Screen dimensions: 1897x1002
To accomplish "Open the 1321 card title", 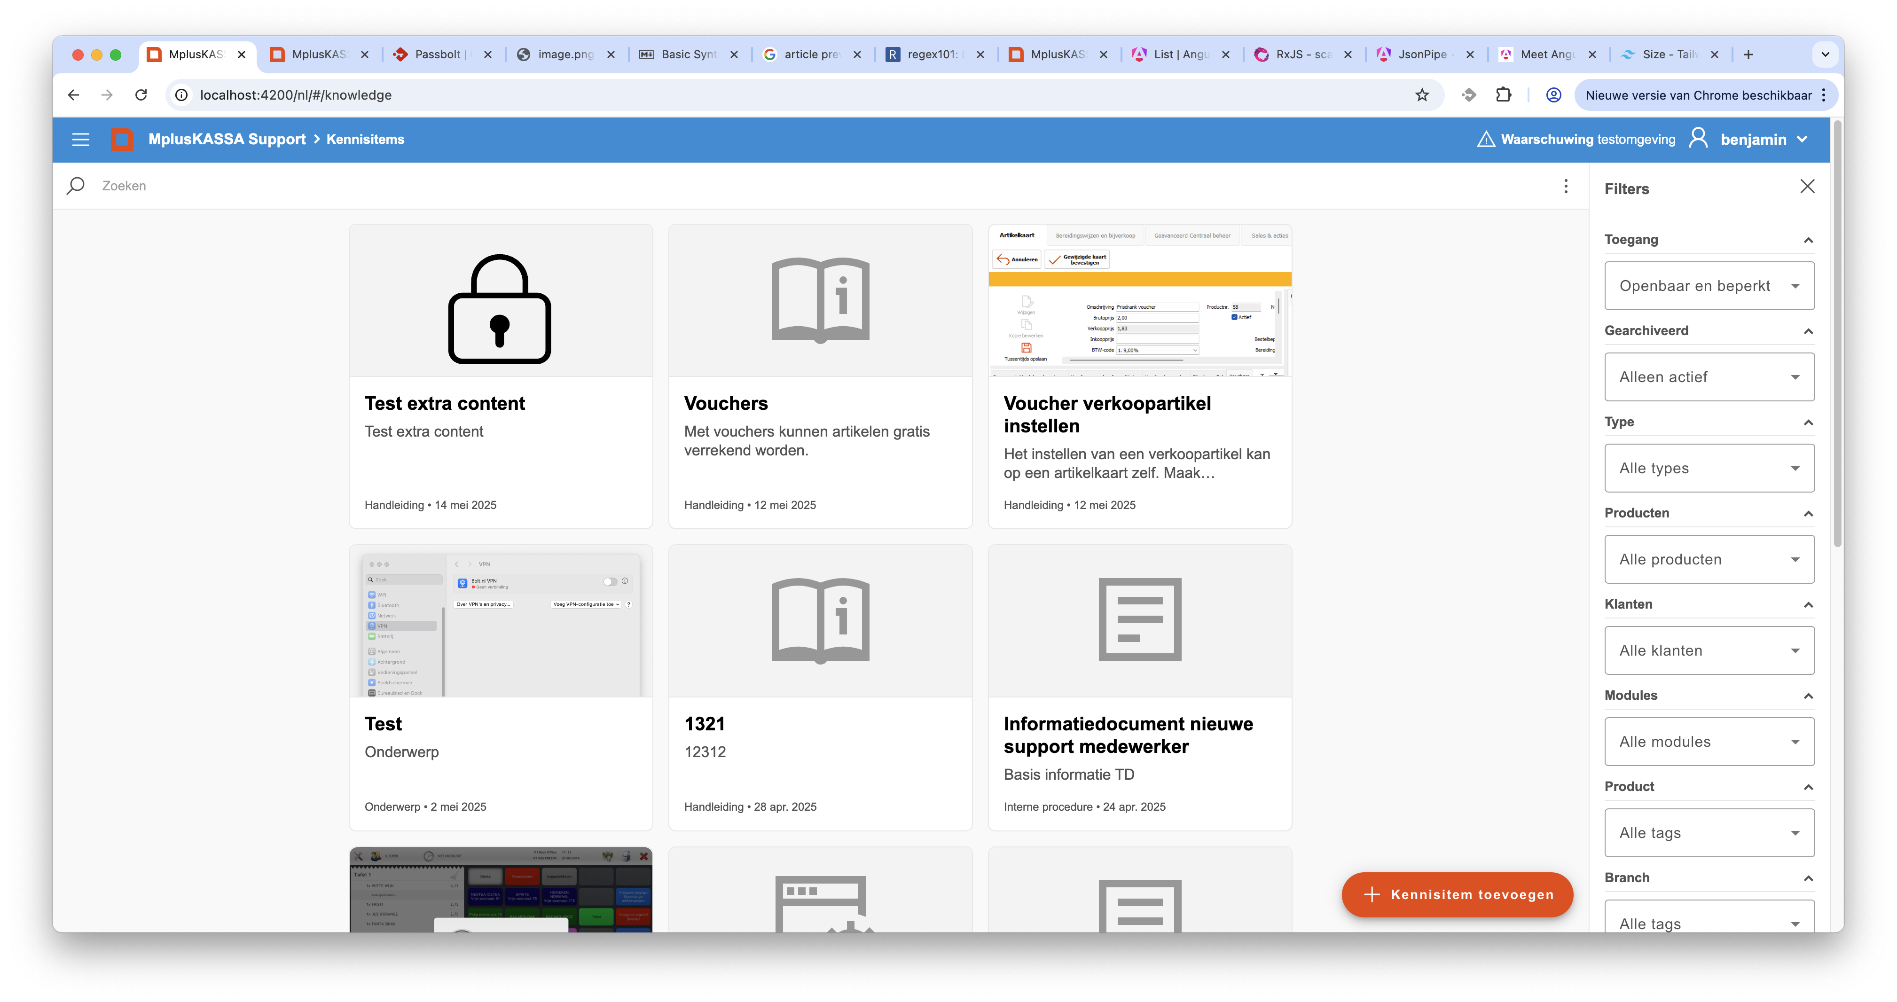I will (x=704, y=724).
